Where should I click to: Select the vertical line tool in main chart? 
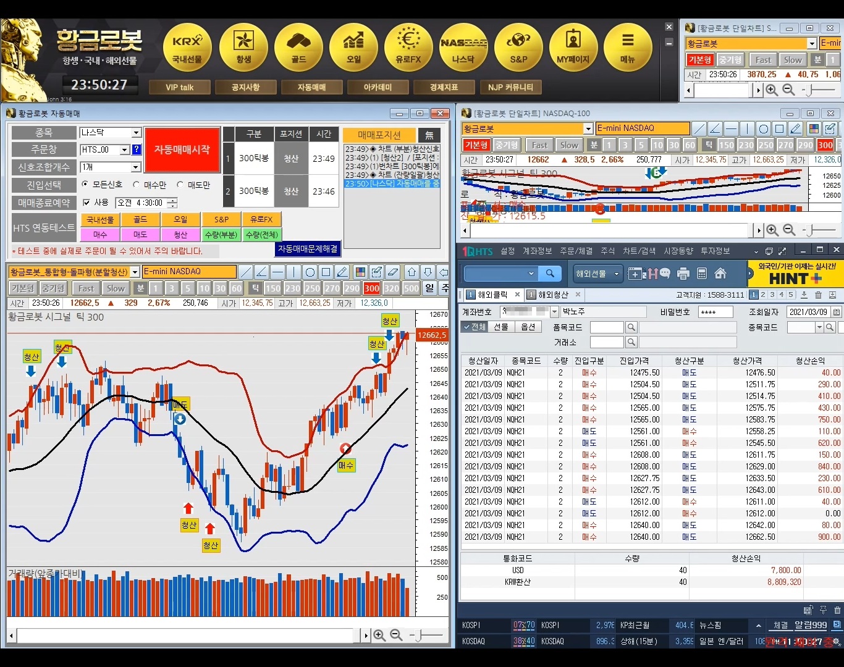[x=293, y=272]
